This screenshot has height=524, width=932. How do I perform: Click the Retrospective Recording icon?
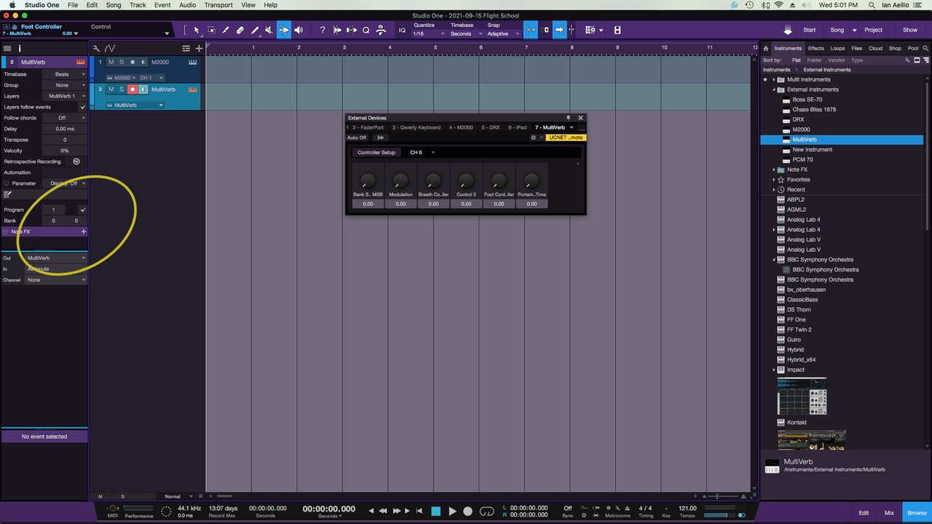[76, 162]
